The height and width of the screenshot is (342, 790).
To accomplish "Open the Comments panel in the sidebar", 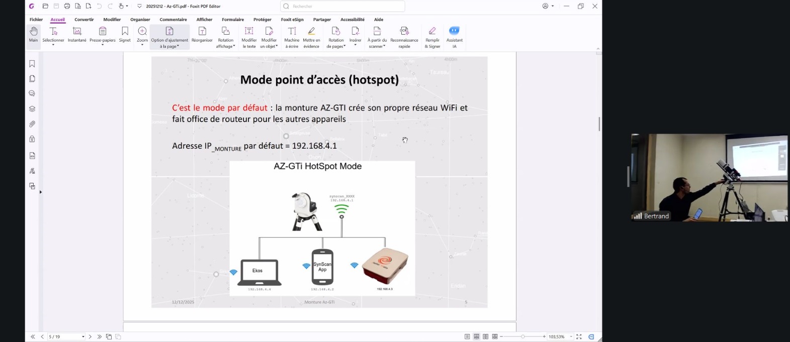I will (x=32, y=93).
